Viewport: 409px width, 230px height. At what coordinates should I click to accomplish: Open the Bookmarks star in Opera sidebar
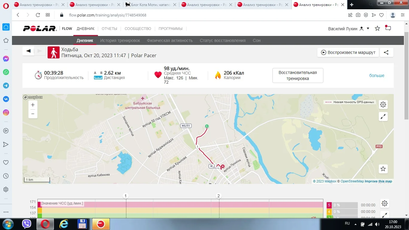pyautogui.click(x=6, y=40)
